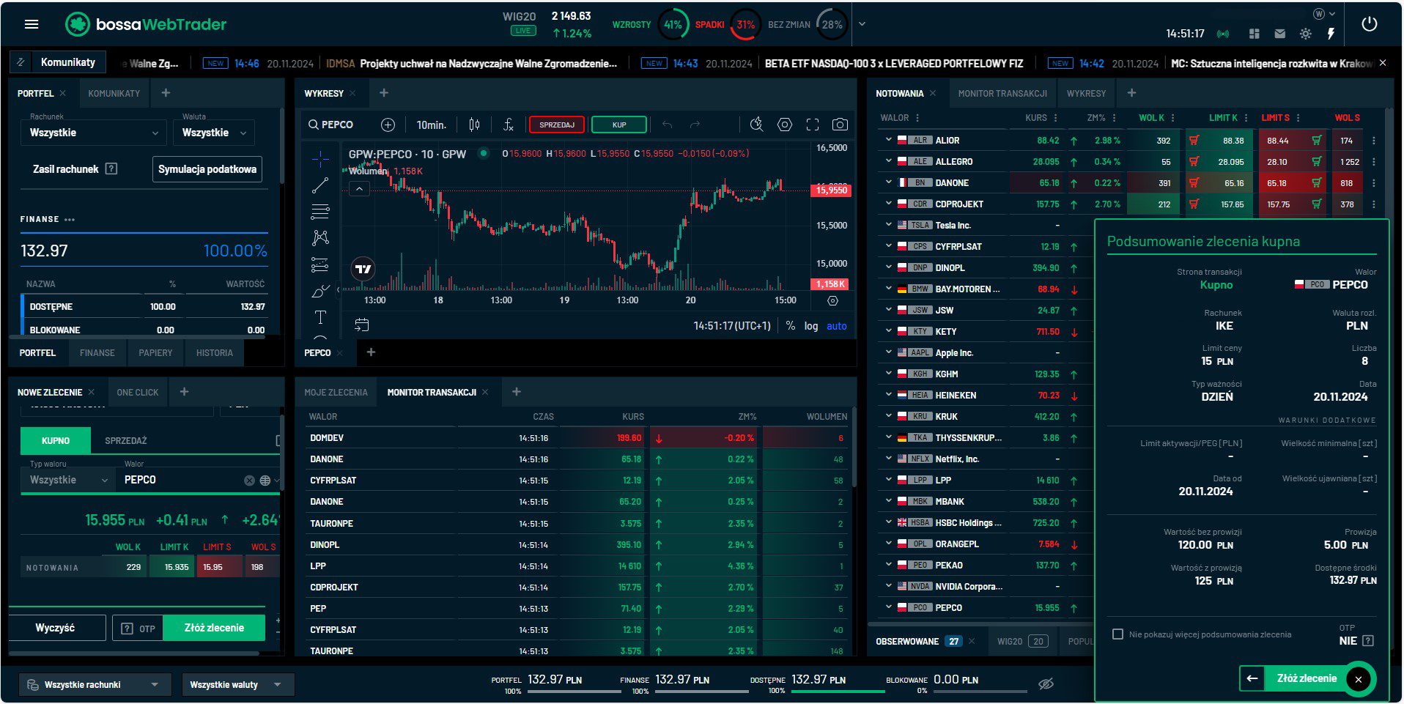The height and width of the screenshot is (704, 1404).
Task: Click the TradingView logo on chart
Action: pyautogui.click(x=363, y=269)
